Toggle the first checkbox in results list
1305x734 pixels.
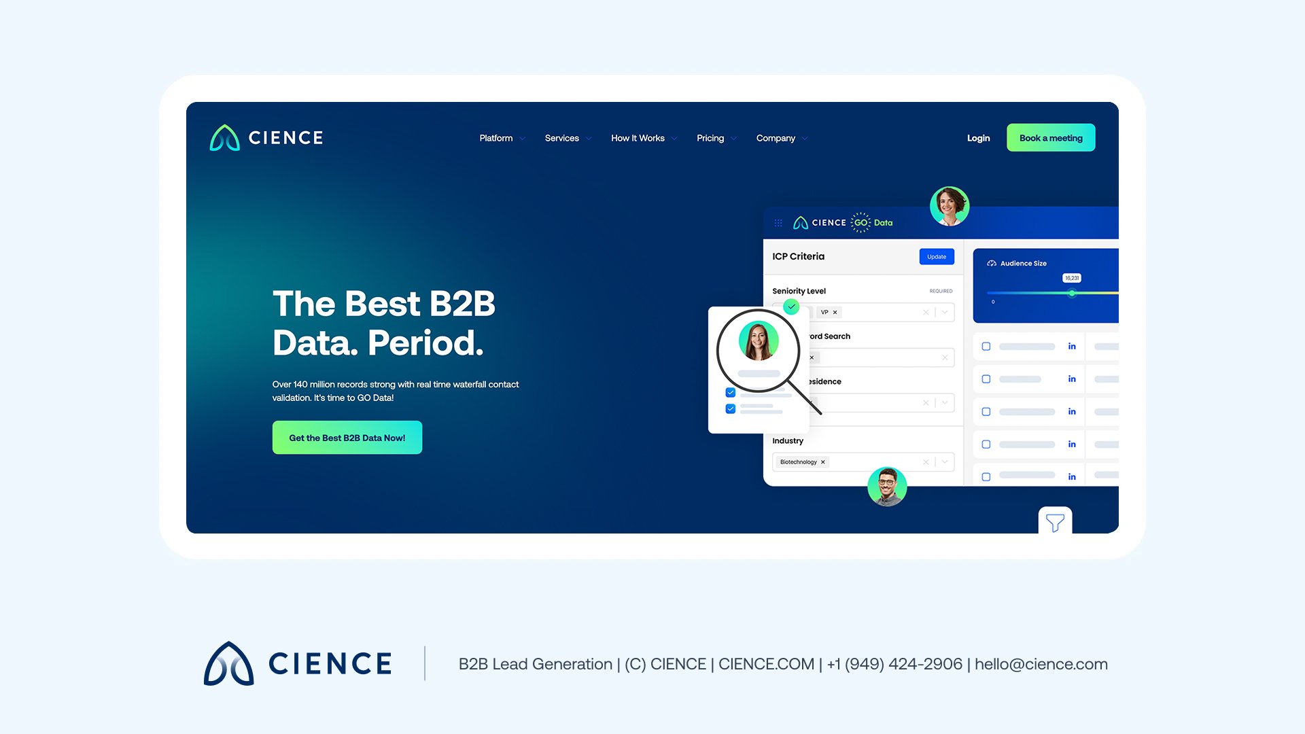(x=986, y=345)
